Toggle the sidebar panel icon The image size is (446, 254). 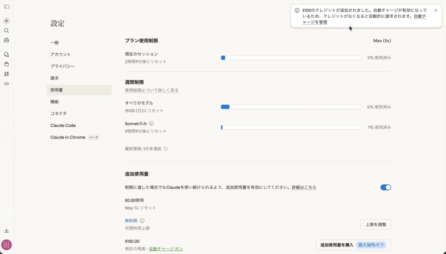[x=7, y=7]
